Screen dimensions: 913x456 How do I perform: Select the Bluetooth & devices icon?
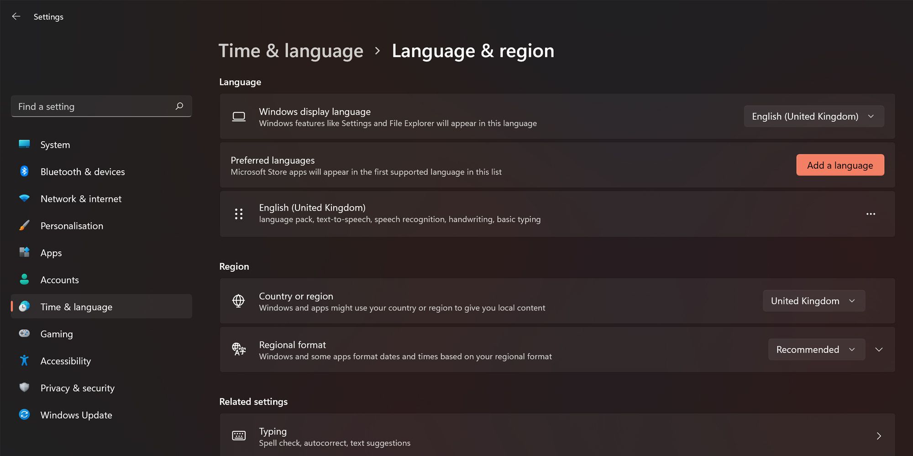[24, 171]
